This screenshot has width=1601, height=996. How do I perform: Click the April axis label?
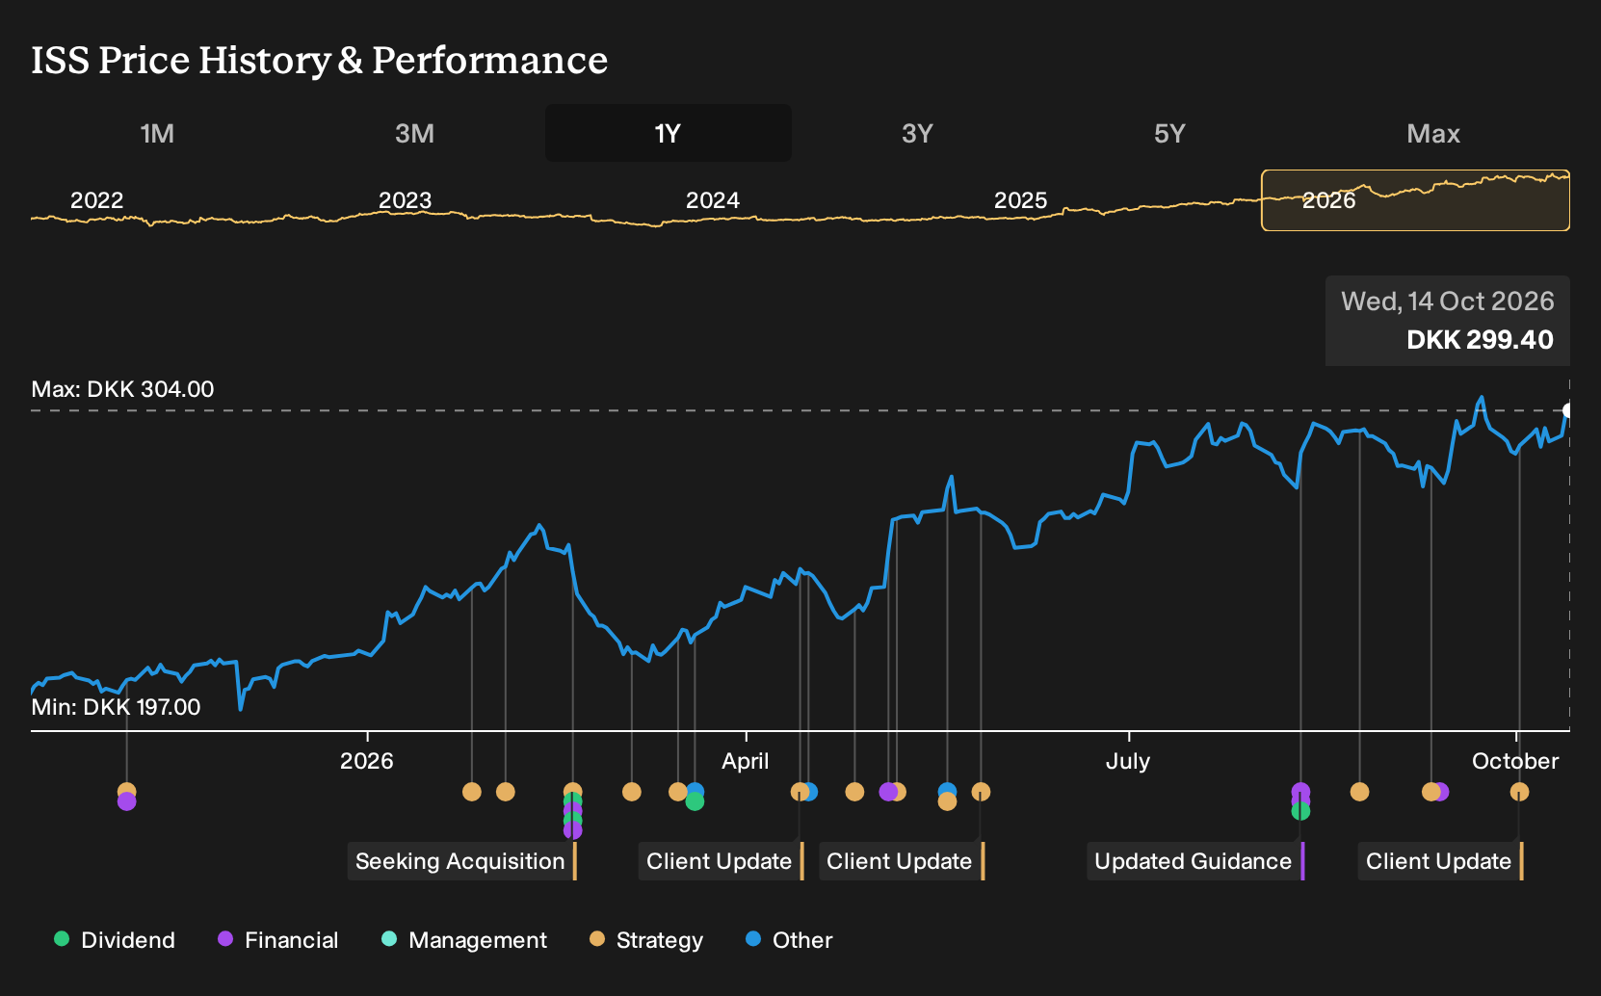coord(746,761)
